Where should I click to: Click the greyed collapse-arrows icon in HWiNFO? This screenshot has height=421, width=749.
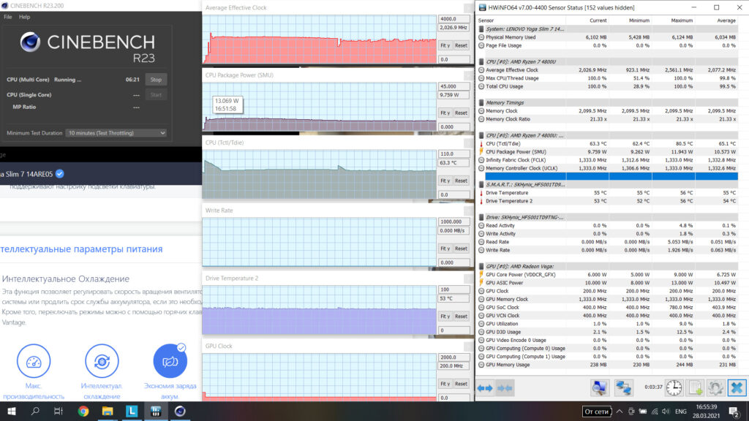click(x=505, y=388)
